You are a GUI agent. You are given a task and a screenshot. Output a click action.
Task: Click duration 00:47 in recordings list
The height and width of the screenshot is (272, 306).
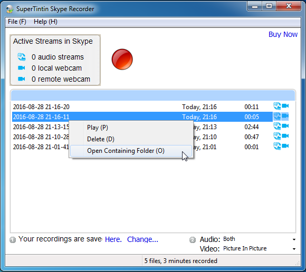[252, 137]
